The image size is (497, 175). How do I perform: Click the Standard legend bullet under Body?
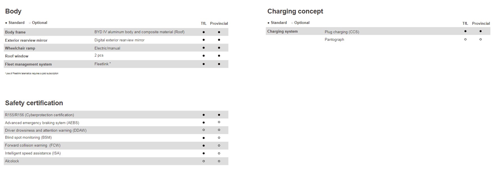pos(6,23)
